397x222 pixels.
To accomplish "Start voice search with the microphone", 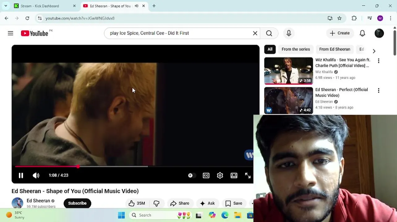I will [x=289, y=33].
